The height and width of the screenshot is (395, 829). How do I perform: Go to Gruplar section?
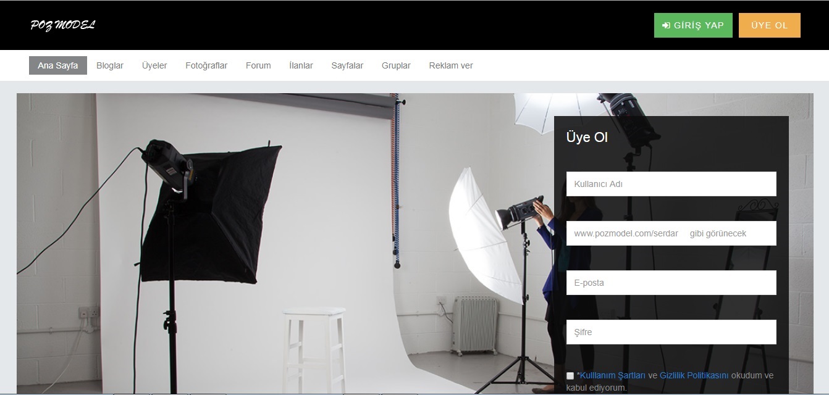click(x=396, y=65)
